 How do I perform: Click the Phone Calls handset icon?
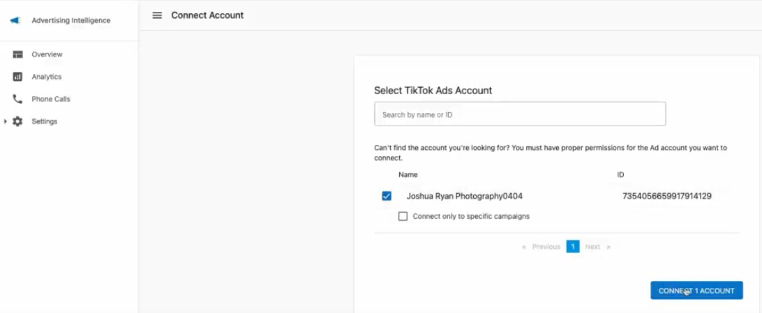click(17, 99)
